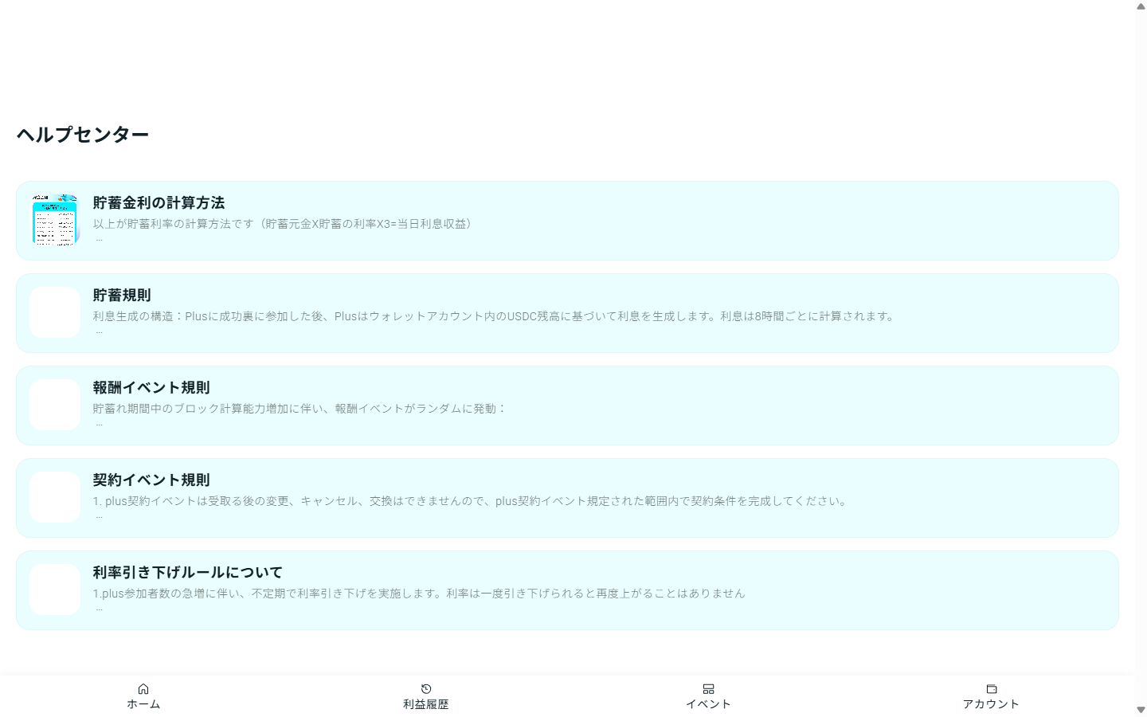Click the description starting 貯蓄れ期間中のブロック
This screenshot has height=717, width=1147.
point(300,409)
